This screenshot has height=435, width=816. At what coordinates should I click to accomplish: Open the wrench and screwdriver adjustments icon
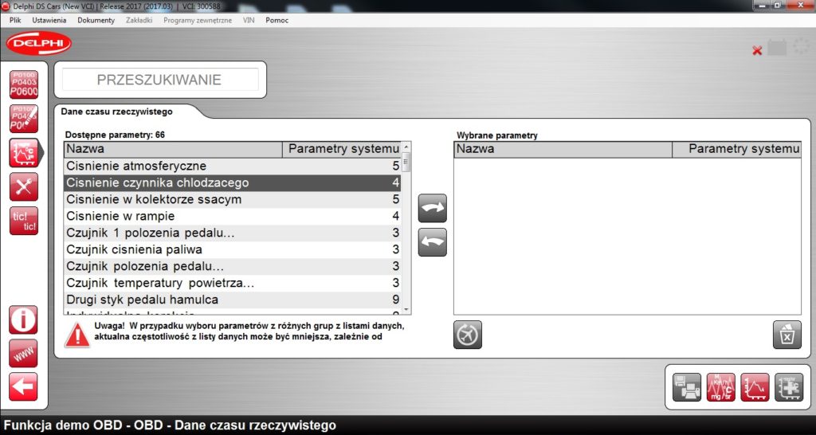point(23,186)
